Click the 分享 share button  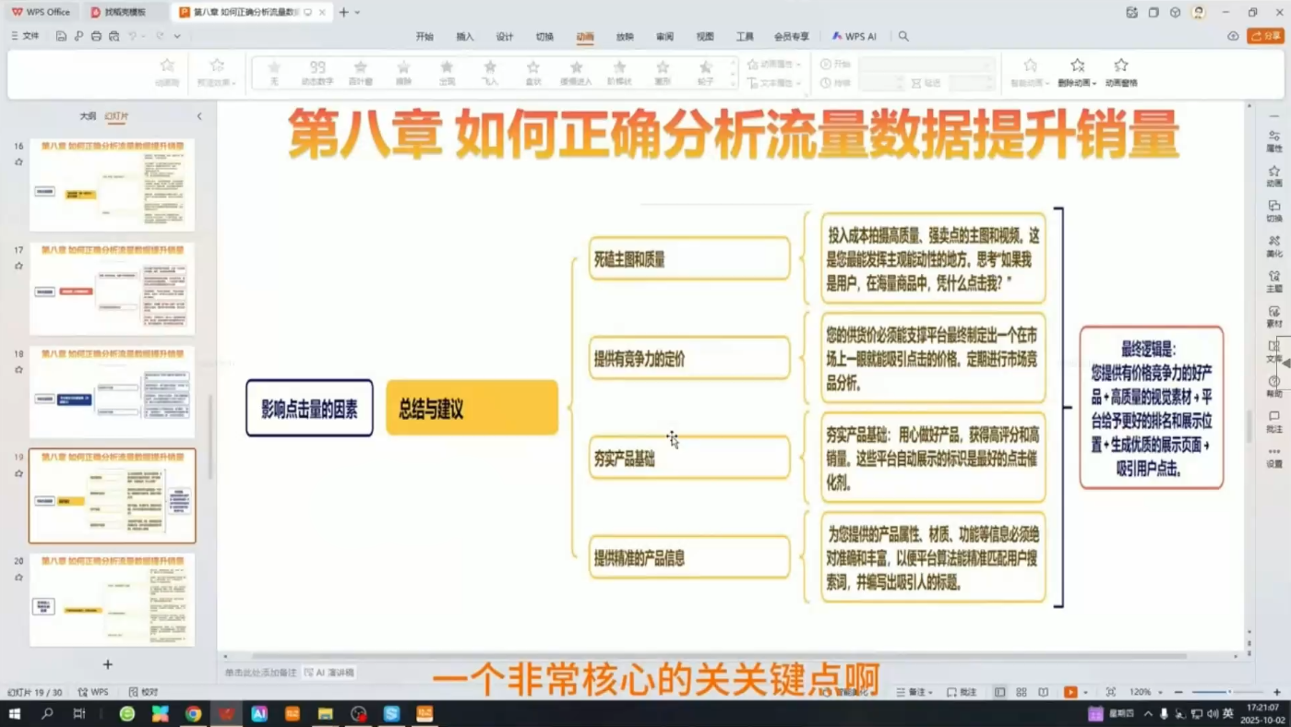[x=1265, y=36]
